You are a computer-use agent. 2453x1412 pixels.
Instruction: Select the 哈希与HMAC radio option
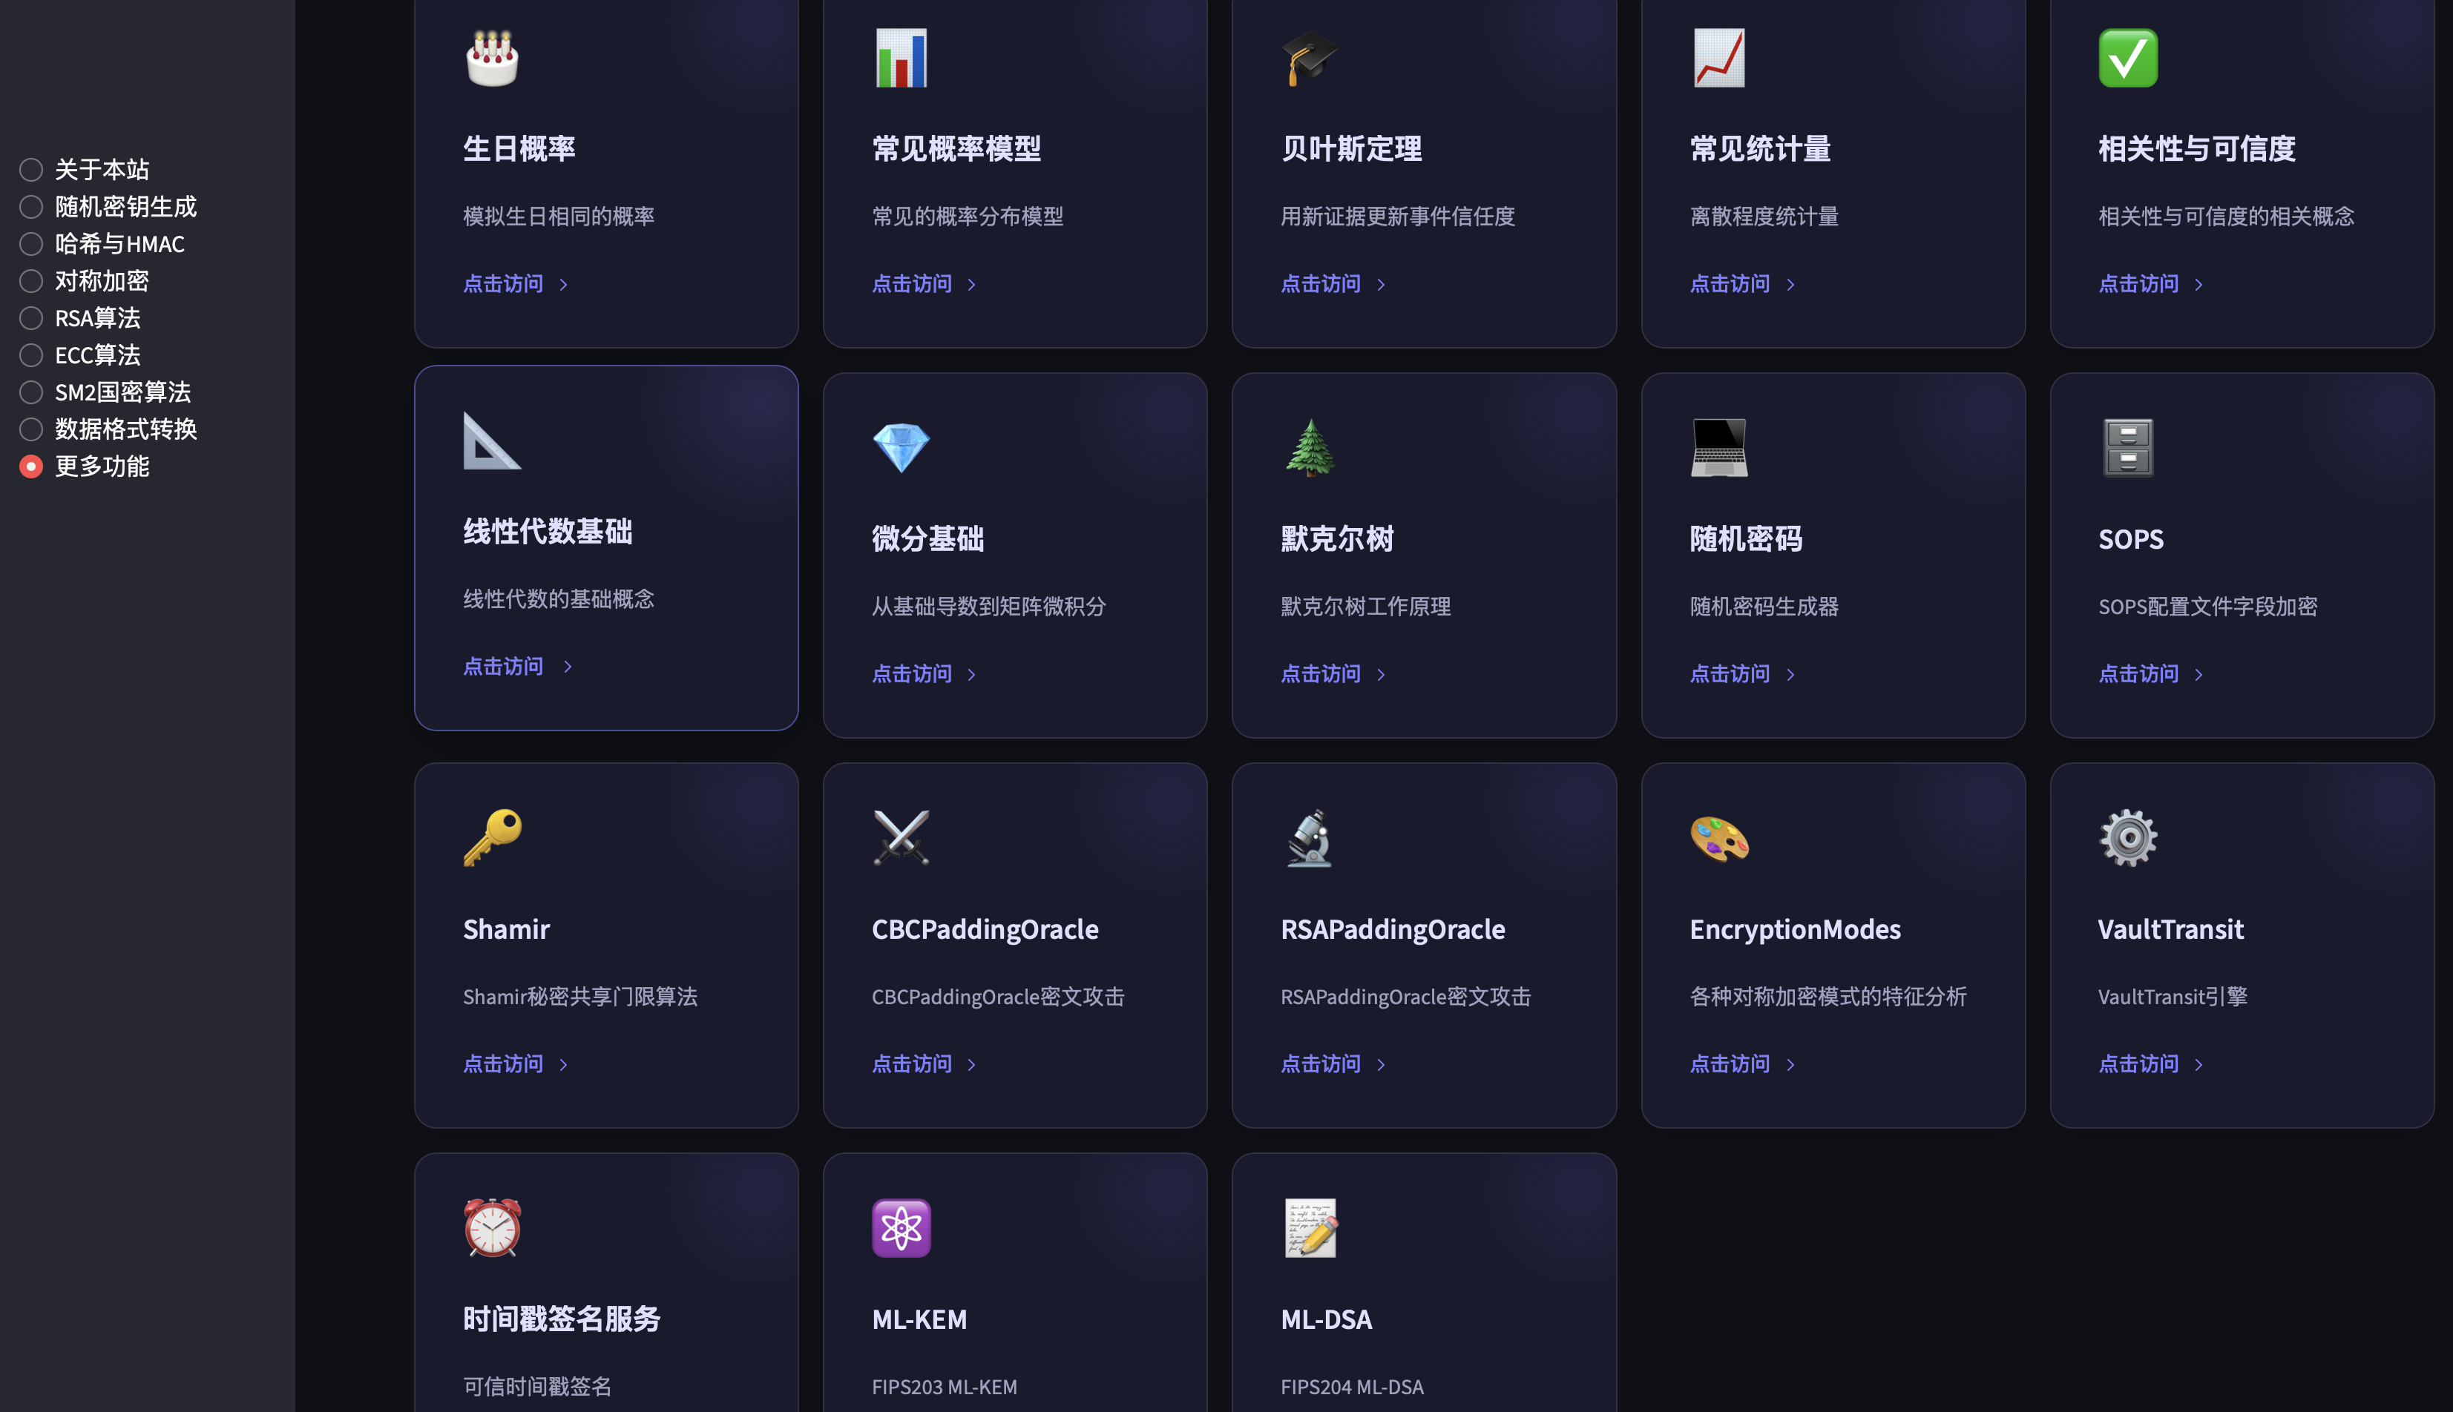click(31, 243)
